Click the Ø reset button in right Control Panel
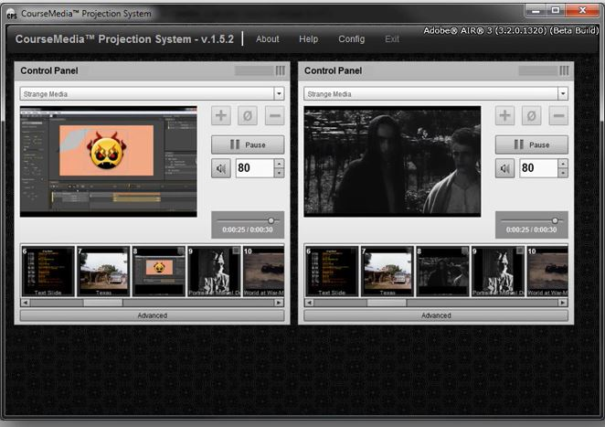 click(532, 115)
